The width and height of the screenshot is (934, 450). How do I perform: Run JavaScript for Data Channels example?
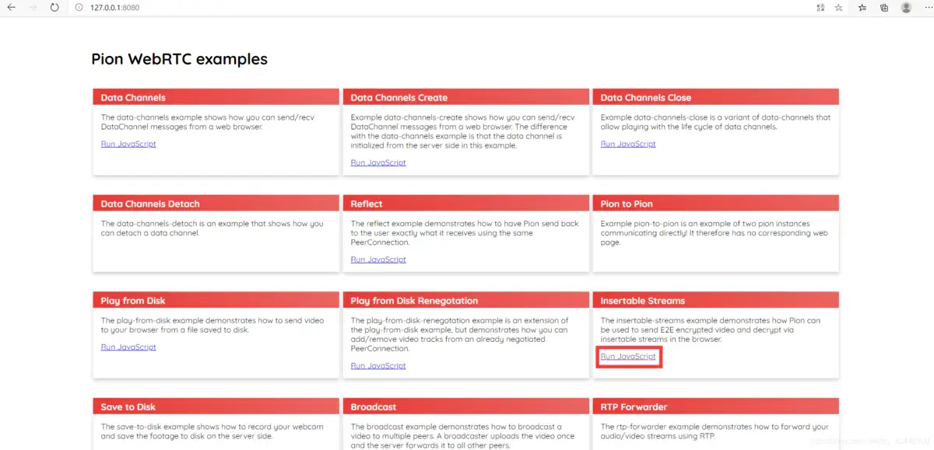coord(128,144)
